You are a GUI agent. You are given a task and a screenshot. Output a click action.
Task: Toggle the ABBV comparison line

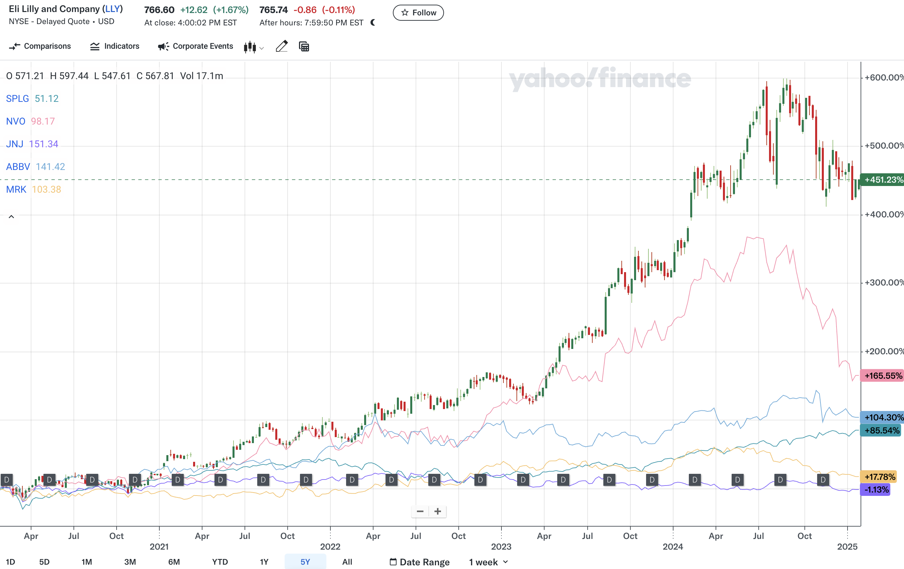pos(18,166)
